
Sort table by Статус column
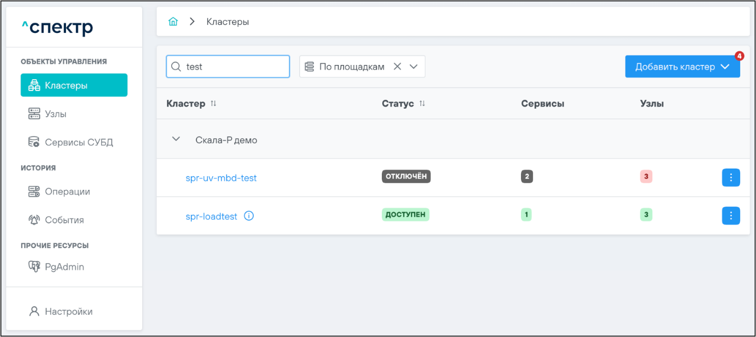(x=422, y=104)
